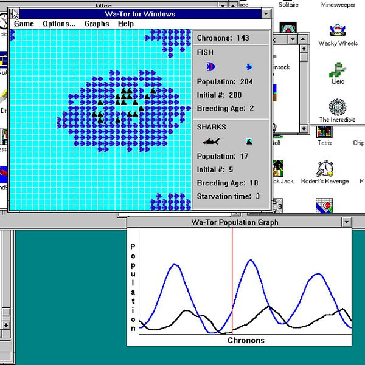Click the fish Breeding Age: 2 value
Screen dimensions: 365x365
click(225, 108)
